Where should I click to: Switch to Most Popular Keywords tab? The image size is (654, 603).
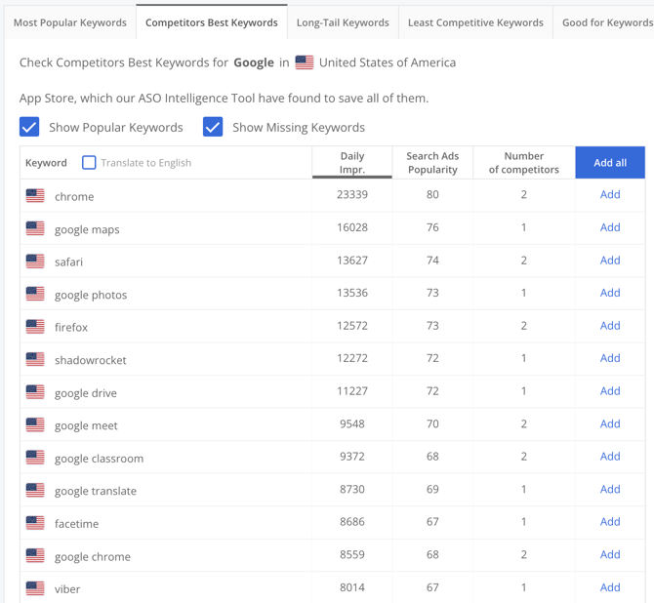(x=70, y=22)
